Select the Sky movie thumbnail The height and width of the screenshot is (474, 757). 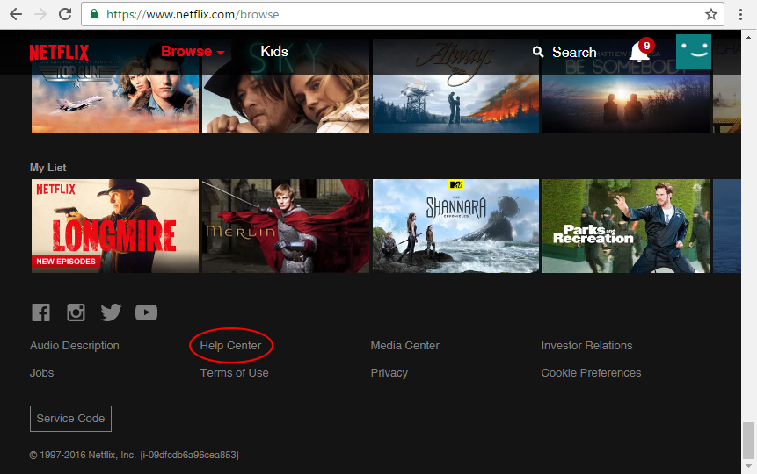[x=286, y=86]
